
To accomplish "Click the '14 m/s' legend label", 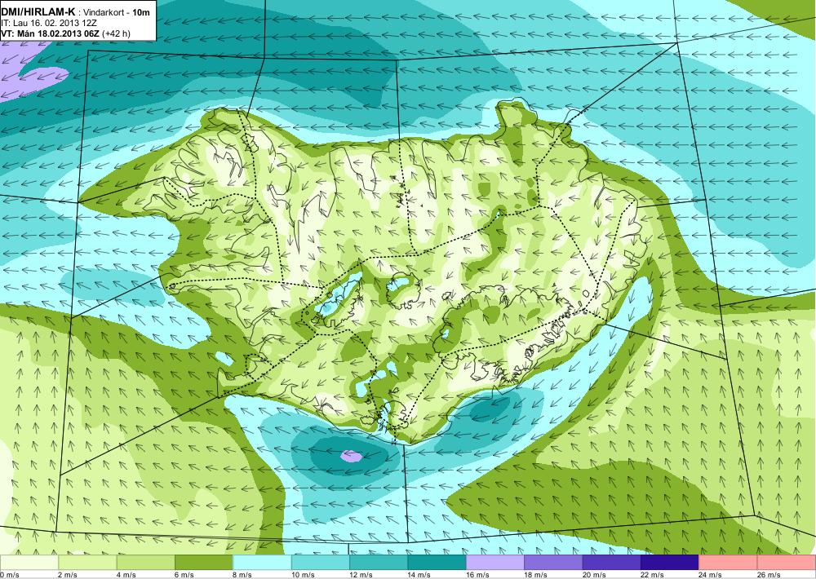I will [419, 575].
